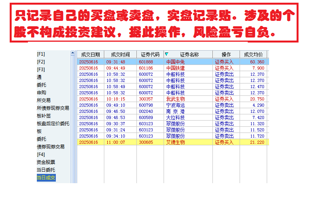Select 申购 in the sidebar

pyautogui.click(x=41, y=93)
